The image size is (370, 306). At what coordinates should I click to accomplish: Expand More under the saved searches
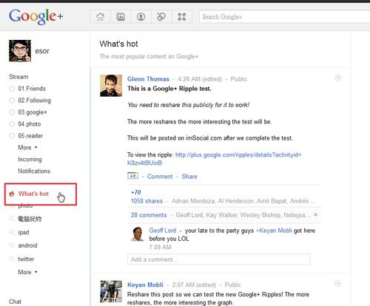pyautogui.click(x=27, y=272)
